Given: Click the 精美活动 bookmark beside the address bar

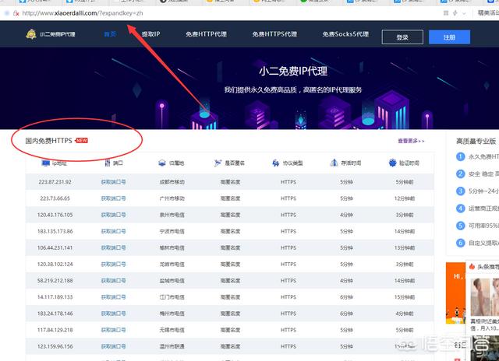Looking at the screenshot, I should 489,13.
